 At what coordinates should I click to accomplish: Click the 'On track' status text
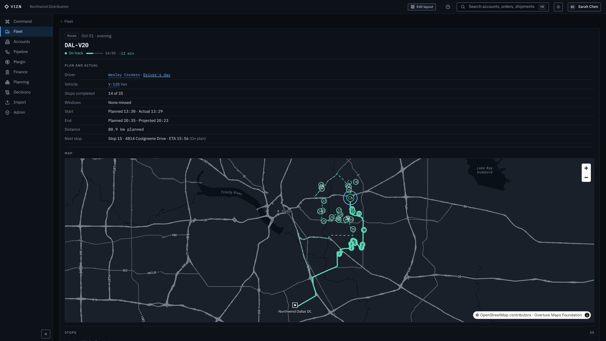pyautogui.click(x=76, y=53)
